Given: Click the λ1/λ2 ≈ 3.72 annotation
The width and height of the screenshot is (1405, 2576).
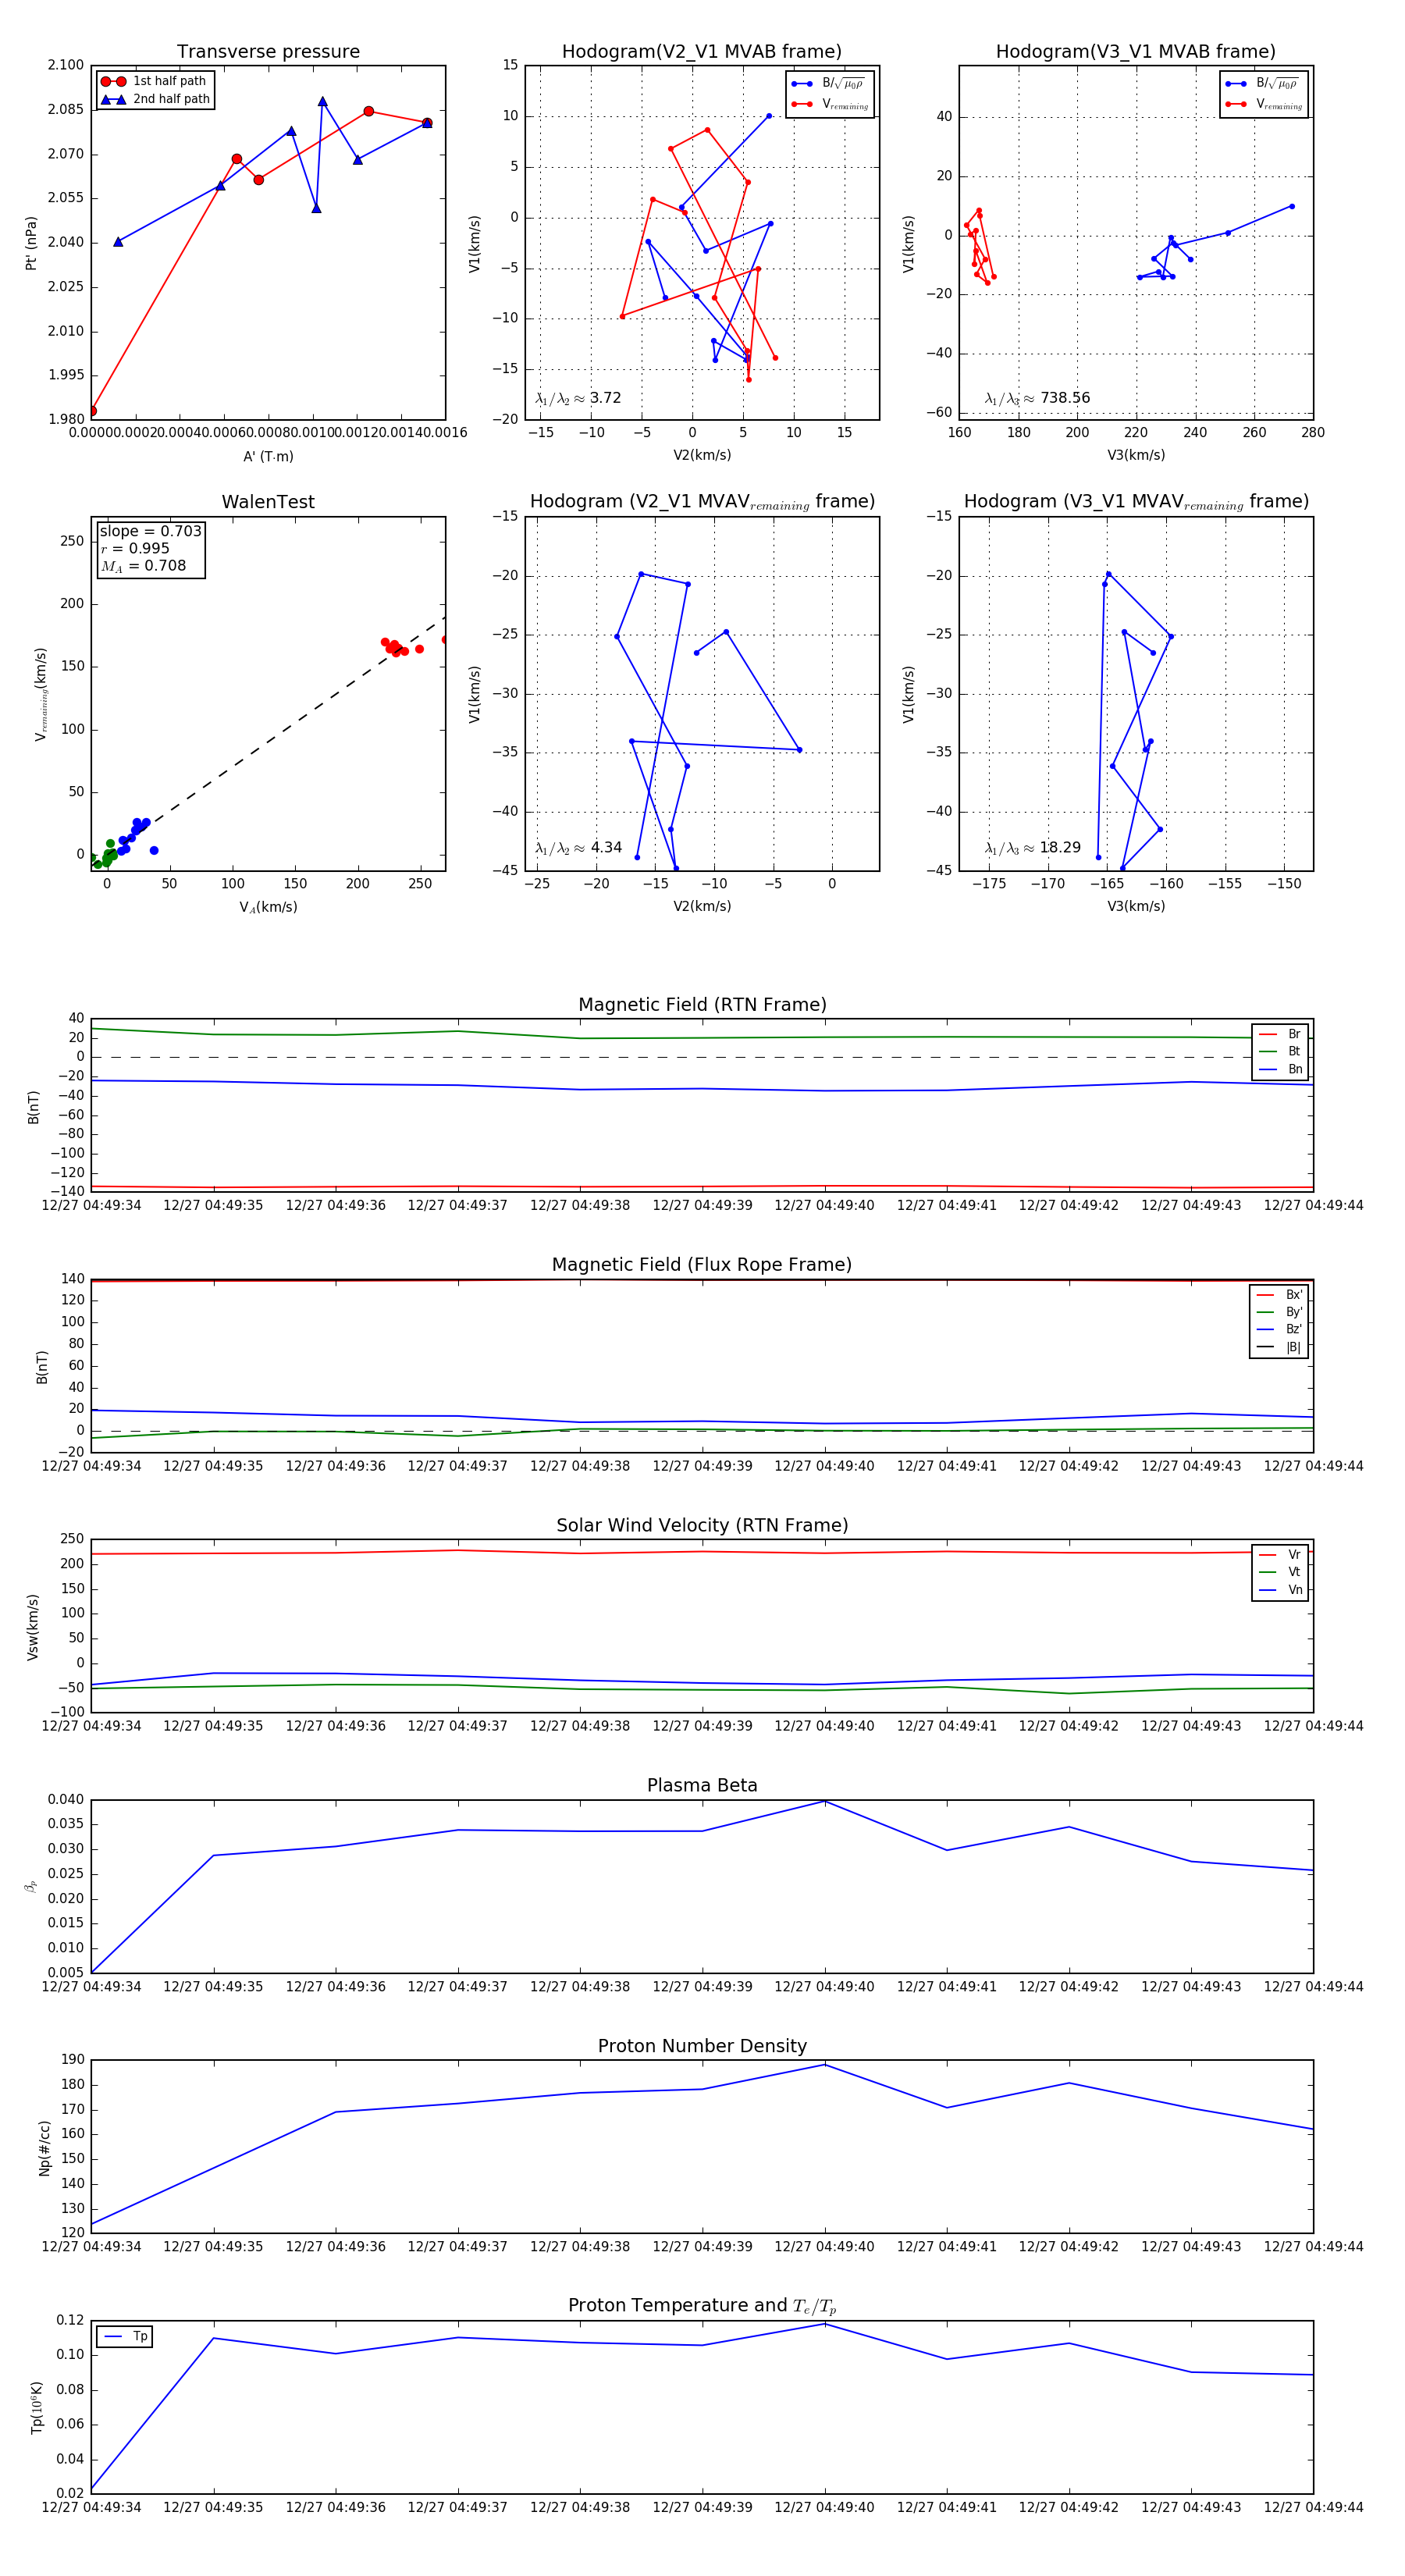Looking at the screenshot, I should click(x=578, y=398).
